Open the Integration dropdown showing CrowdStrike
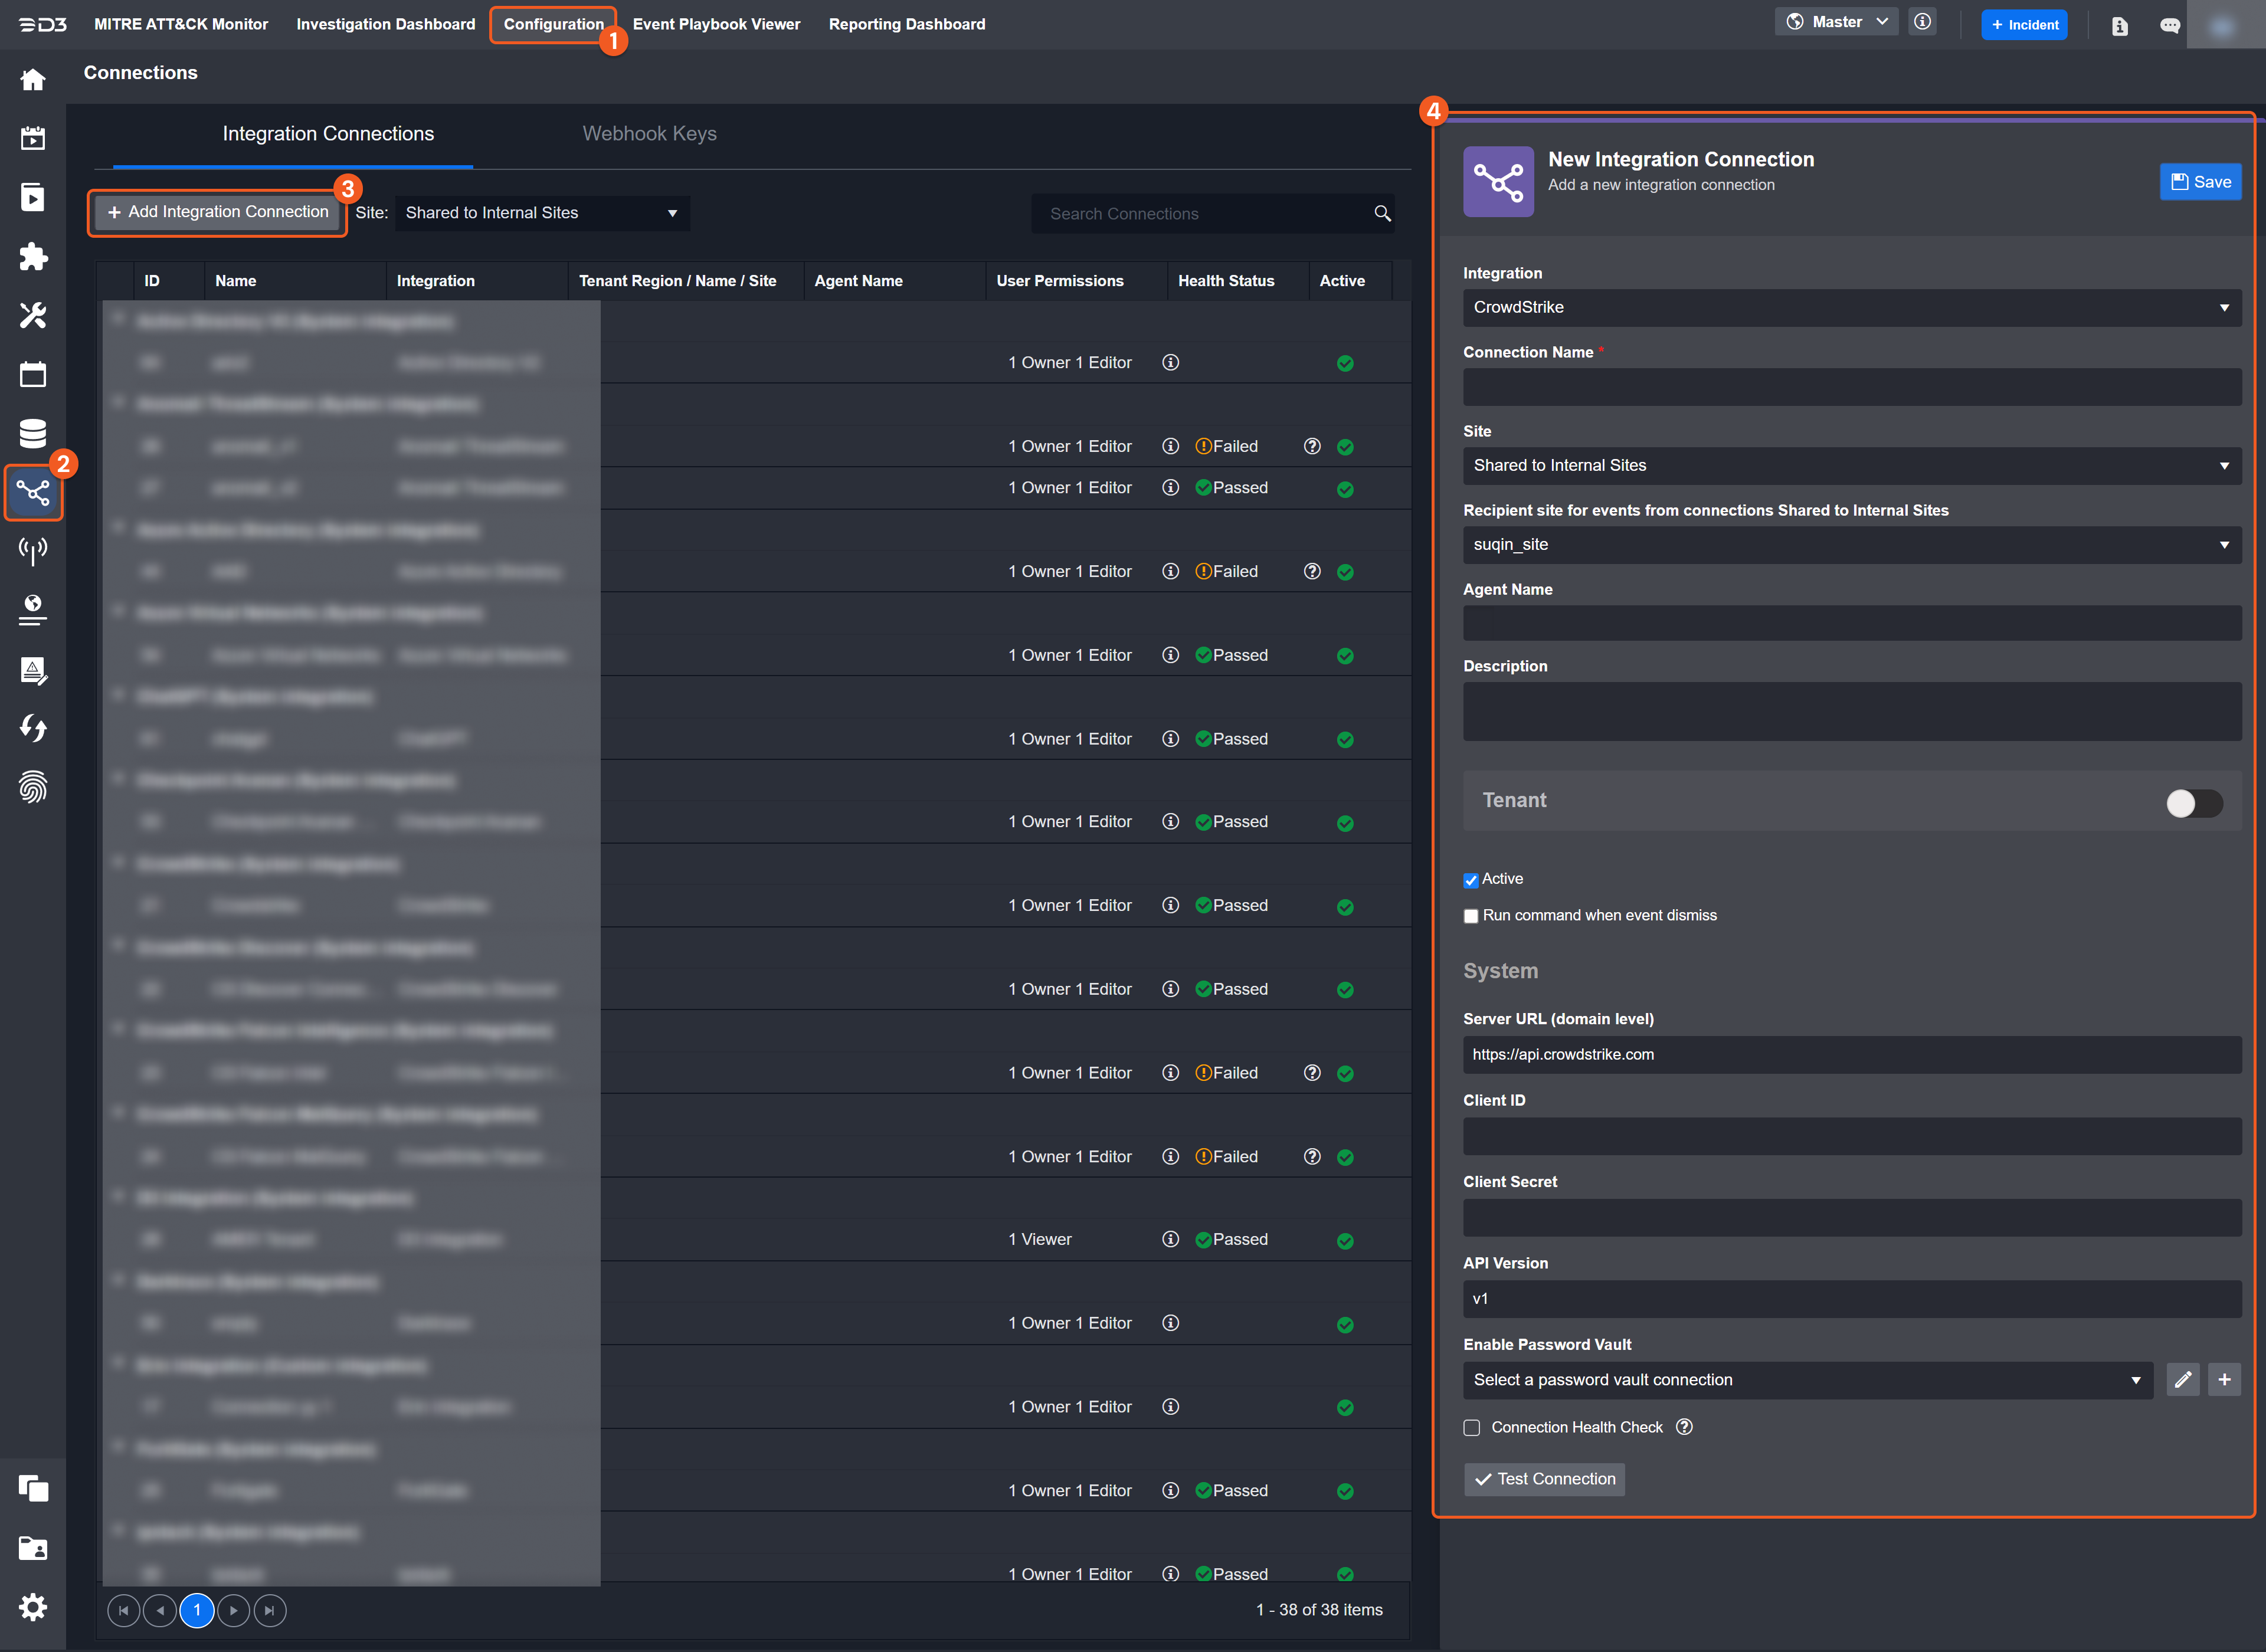2266x1652 pixels. 1851,308
